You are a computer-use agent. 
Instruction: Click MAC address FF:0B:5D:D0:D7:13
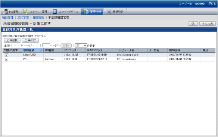pos(97,59)
